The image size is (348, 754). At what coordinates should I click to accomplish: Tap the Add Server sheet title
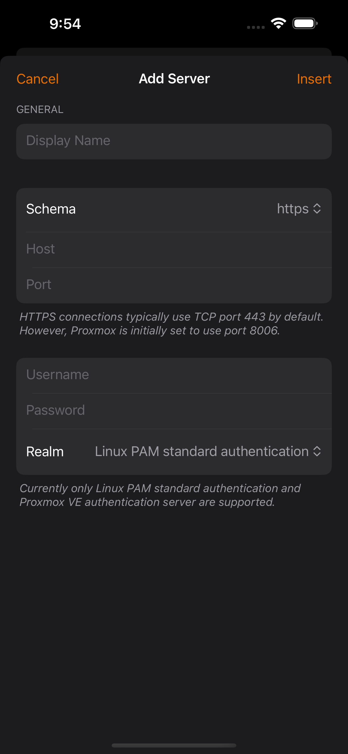click(x=174, y=78)
